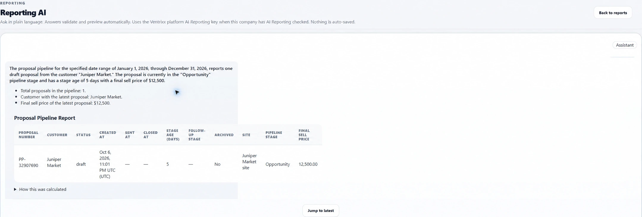Click the SITE column header

[x=246, y=135]
